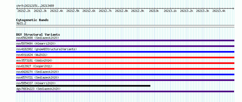Click the purple bar for nsv5979490
Screen dimensions: 242x102
click(x=125, y=46)
